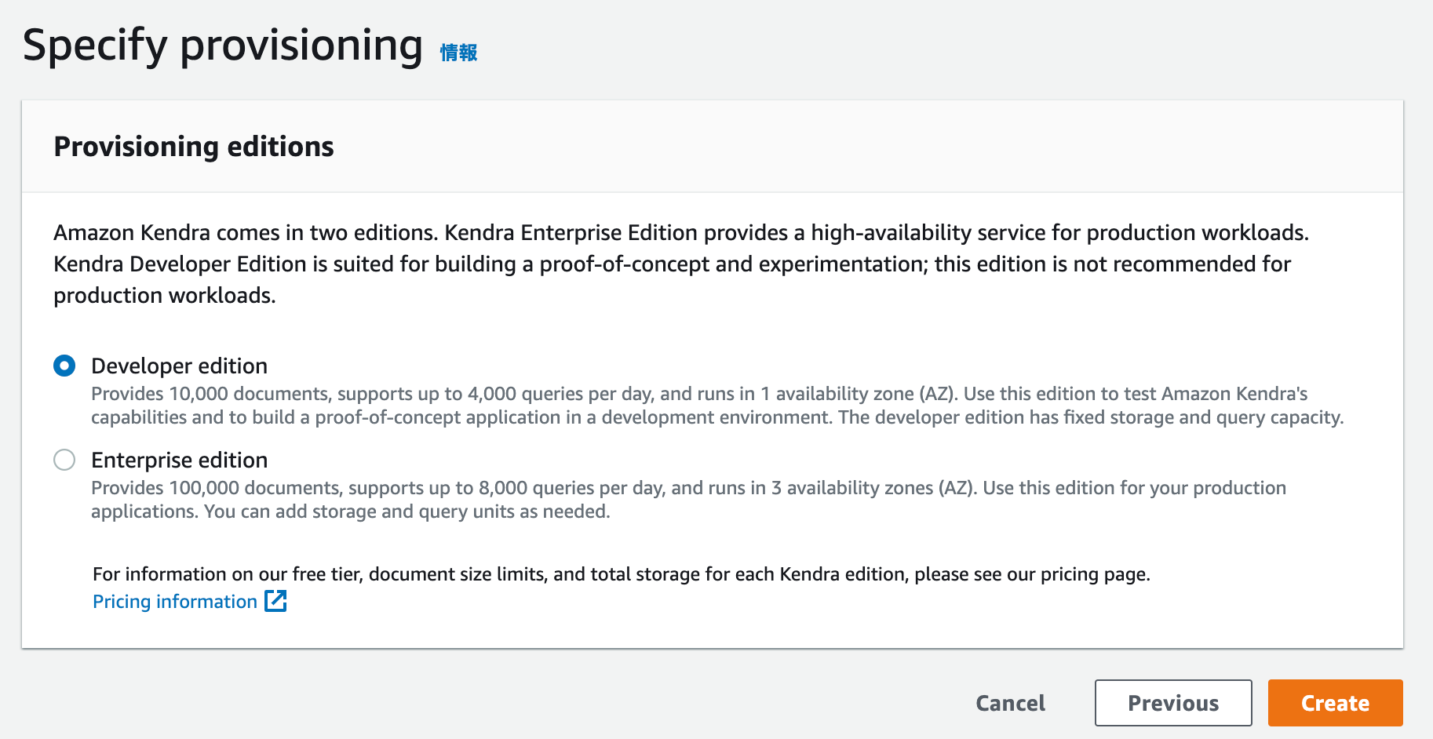Click the blue Pricing information hyperlink

173,601
